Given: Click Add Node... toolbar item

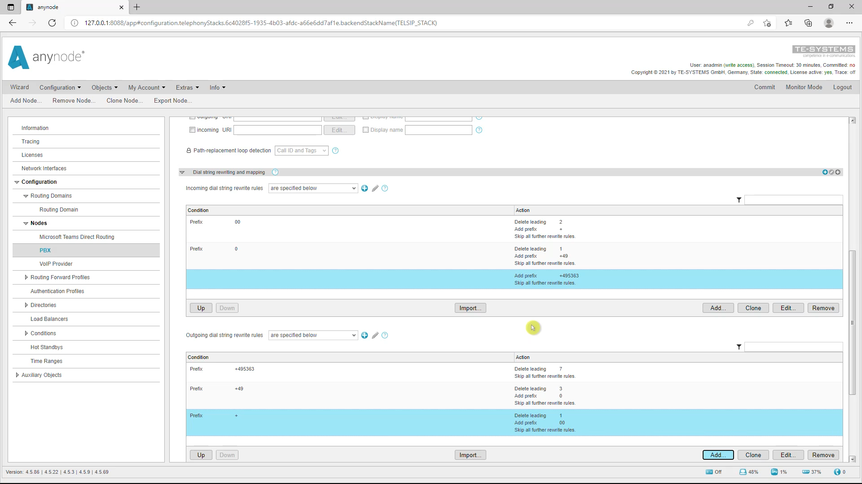Looking at the screenshot, I should 26,100.
